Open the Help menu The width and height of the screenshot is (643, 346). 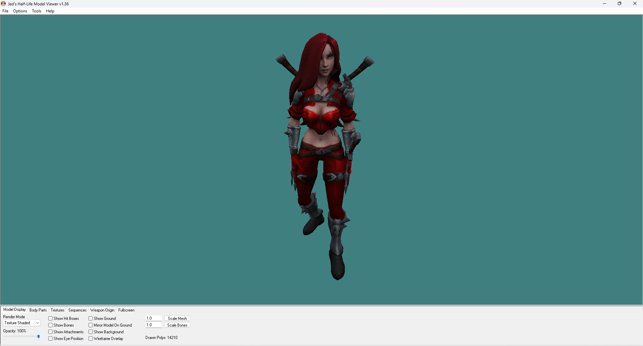tap(50, 11)
